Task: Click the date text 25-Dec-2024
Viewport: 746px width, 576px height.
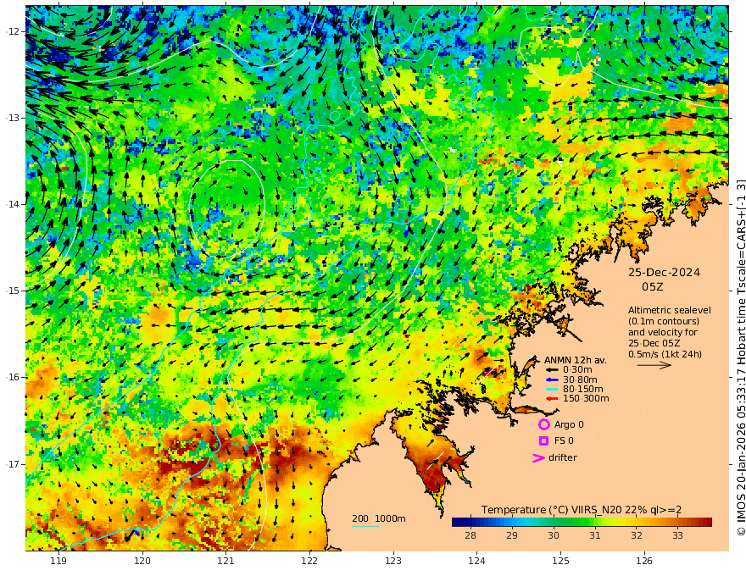Action: pyautogui.click(x=664, y=272)
